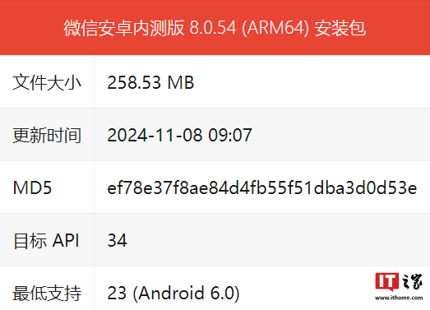Click the 之家 calligraphy characters in logo
The width and height of the screenshot is (430, 310).
click(x=412, y=282)
